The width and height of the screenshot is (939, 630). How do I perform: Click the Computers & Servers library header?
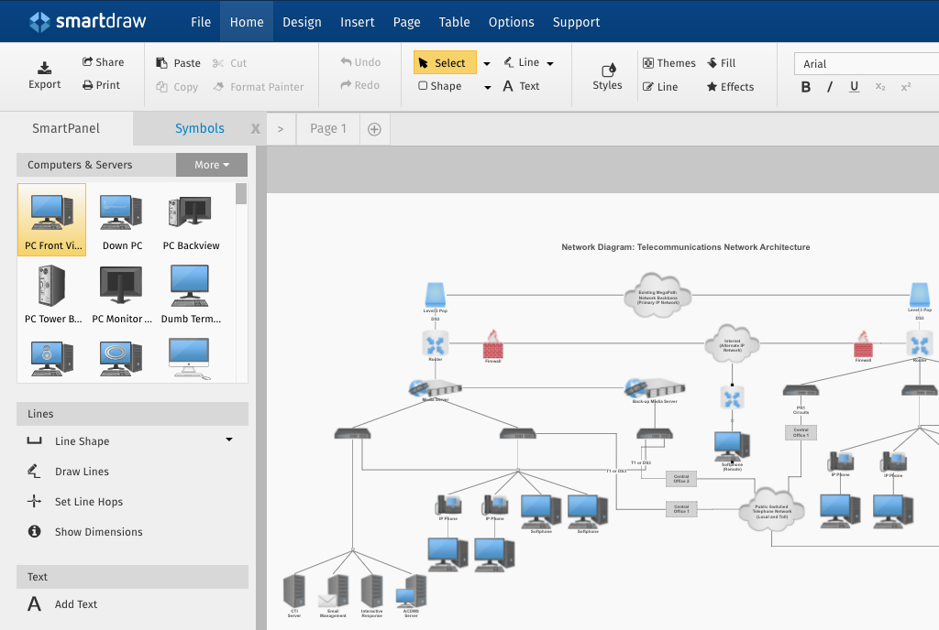point(95,165)
